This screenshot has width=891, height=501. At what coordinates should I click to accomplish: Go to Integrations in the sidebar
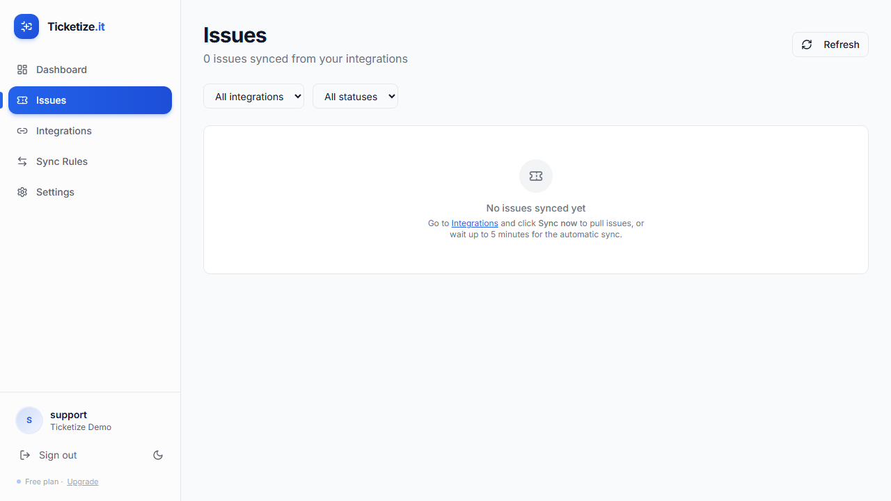[x=90, y=131]
